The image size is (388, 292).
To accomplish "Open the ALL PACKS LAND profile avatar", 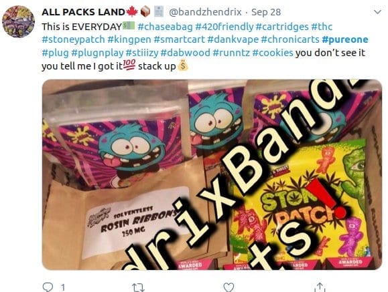I will point(18,21).
